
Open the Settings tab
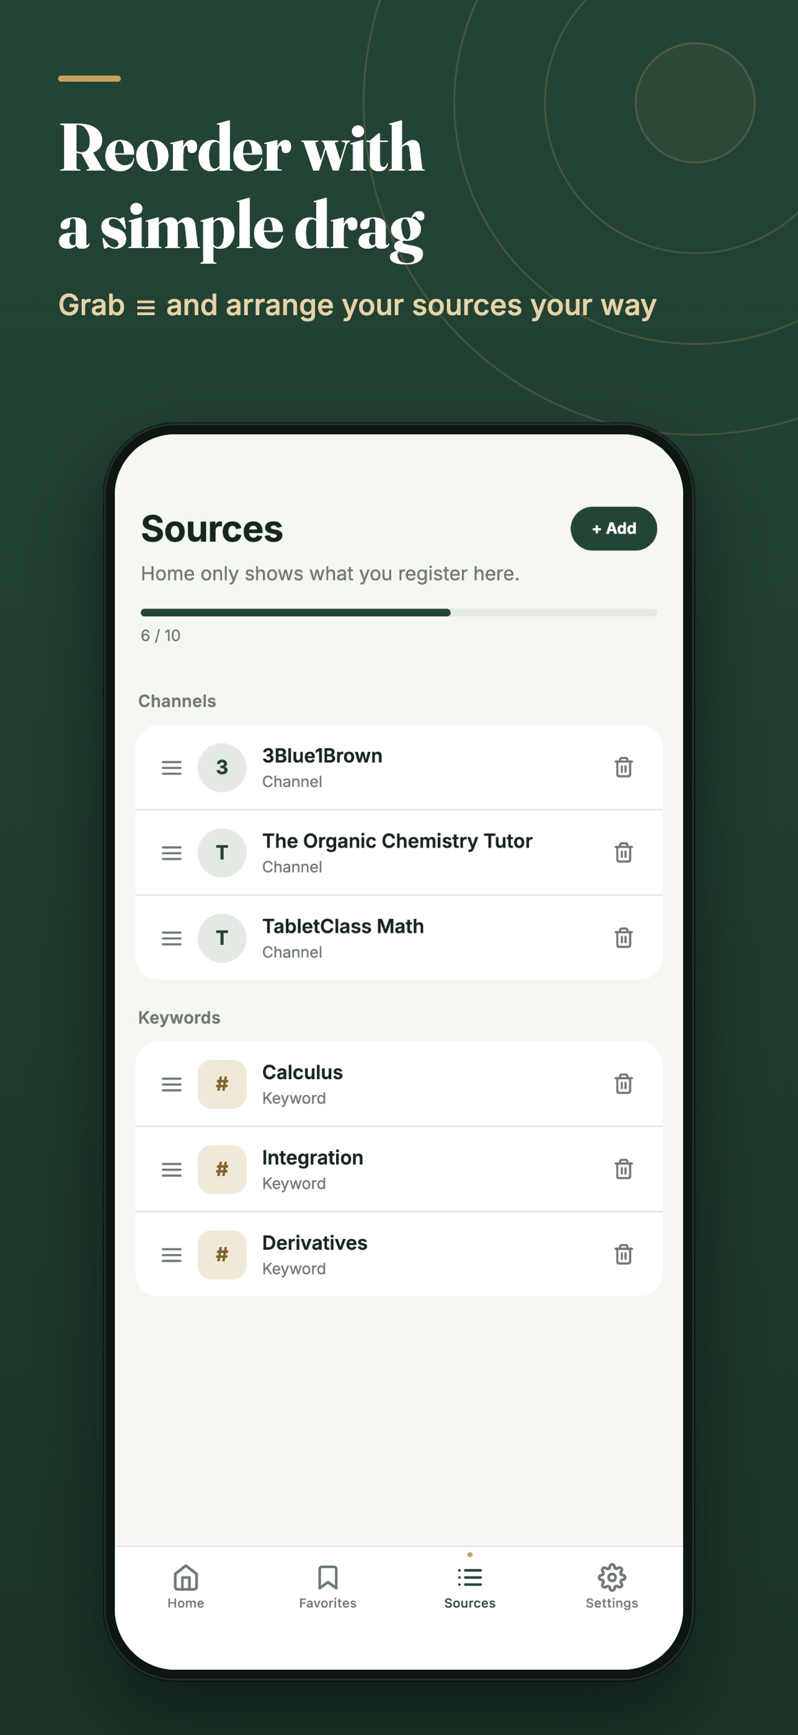point(611,1587)
